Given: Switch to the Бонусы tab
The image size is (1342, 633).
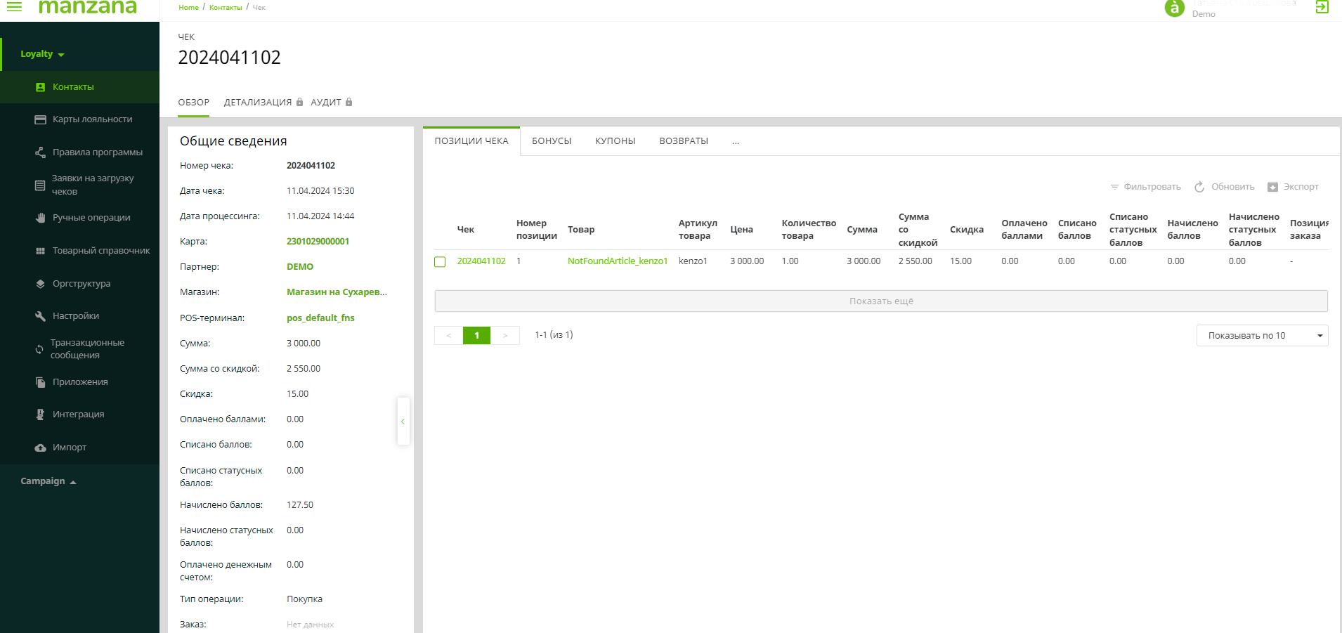Looking at the screenshot, I should [x=552, y=141].
